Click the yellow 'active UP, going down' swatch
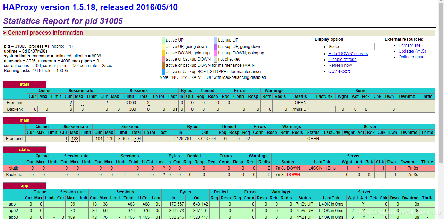444x219 pixels. tap(164, 46)
